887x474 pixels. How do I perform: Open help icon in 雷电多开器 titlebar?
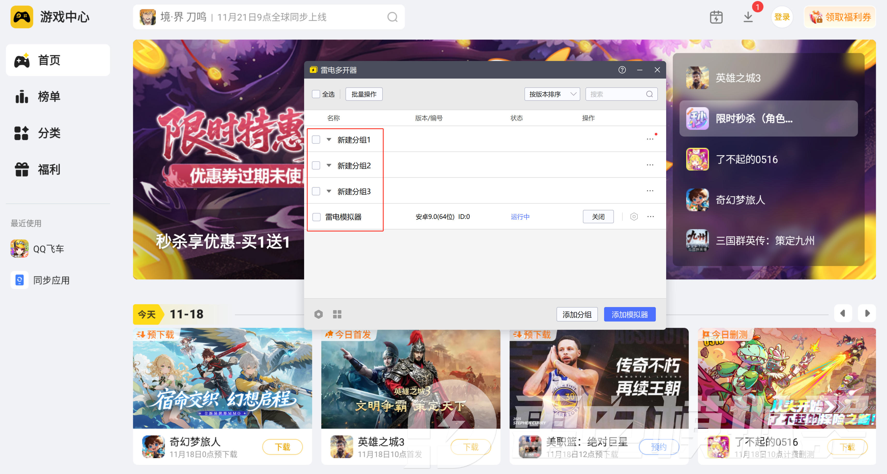point(622,70)
